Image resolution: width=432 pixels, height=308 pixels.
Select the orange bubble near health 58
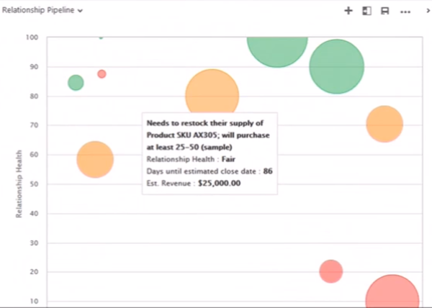pyautogui.click(x=95, y=159)
